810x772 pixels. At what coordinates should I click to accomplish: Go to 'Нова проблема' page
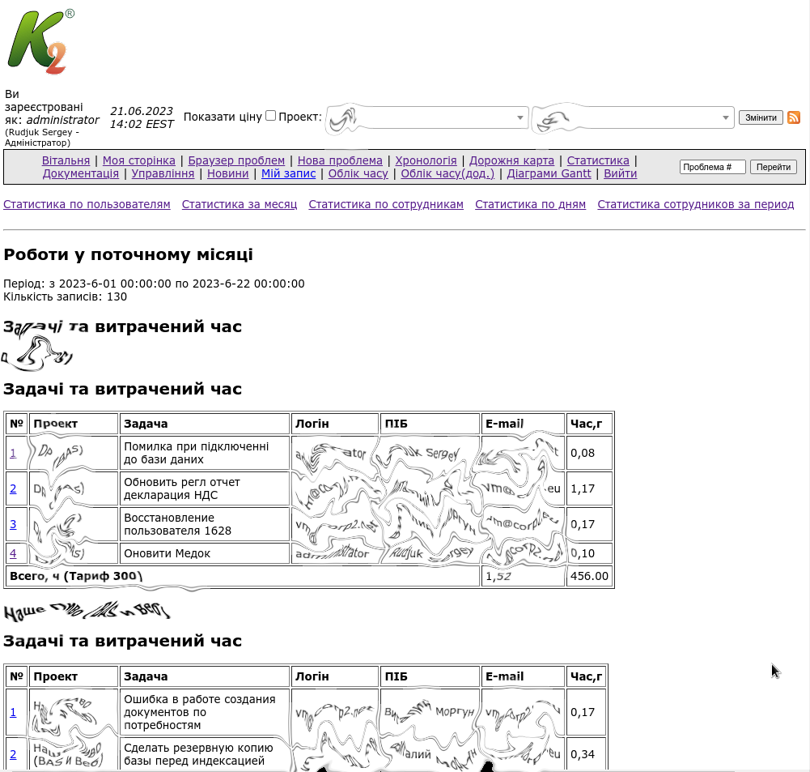340,160
